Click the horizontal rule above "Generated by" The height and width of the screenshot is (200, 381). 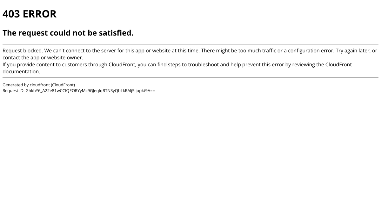(x=190, y=77)
